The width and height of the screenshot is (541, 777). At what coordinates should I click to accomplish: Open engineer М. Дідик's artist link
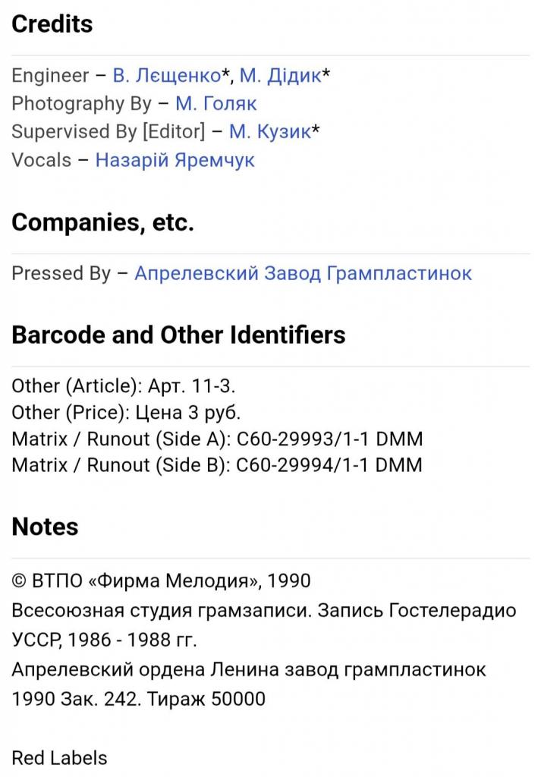tap(281, 76)
